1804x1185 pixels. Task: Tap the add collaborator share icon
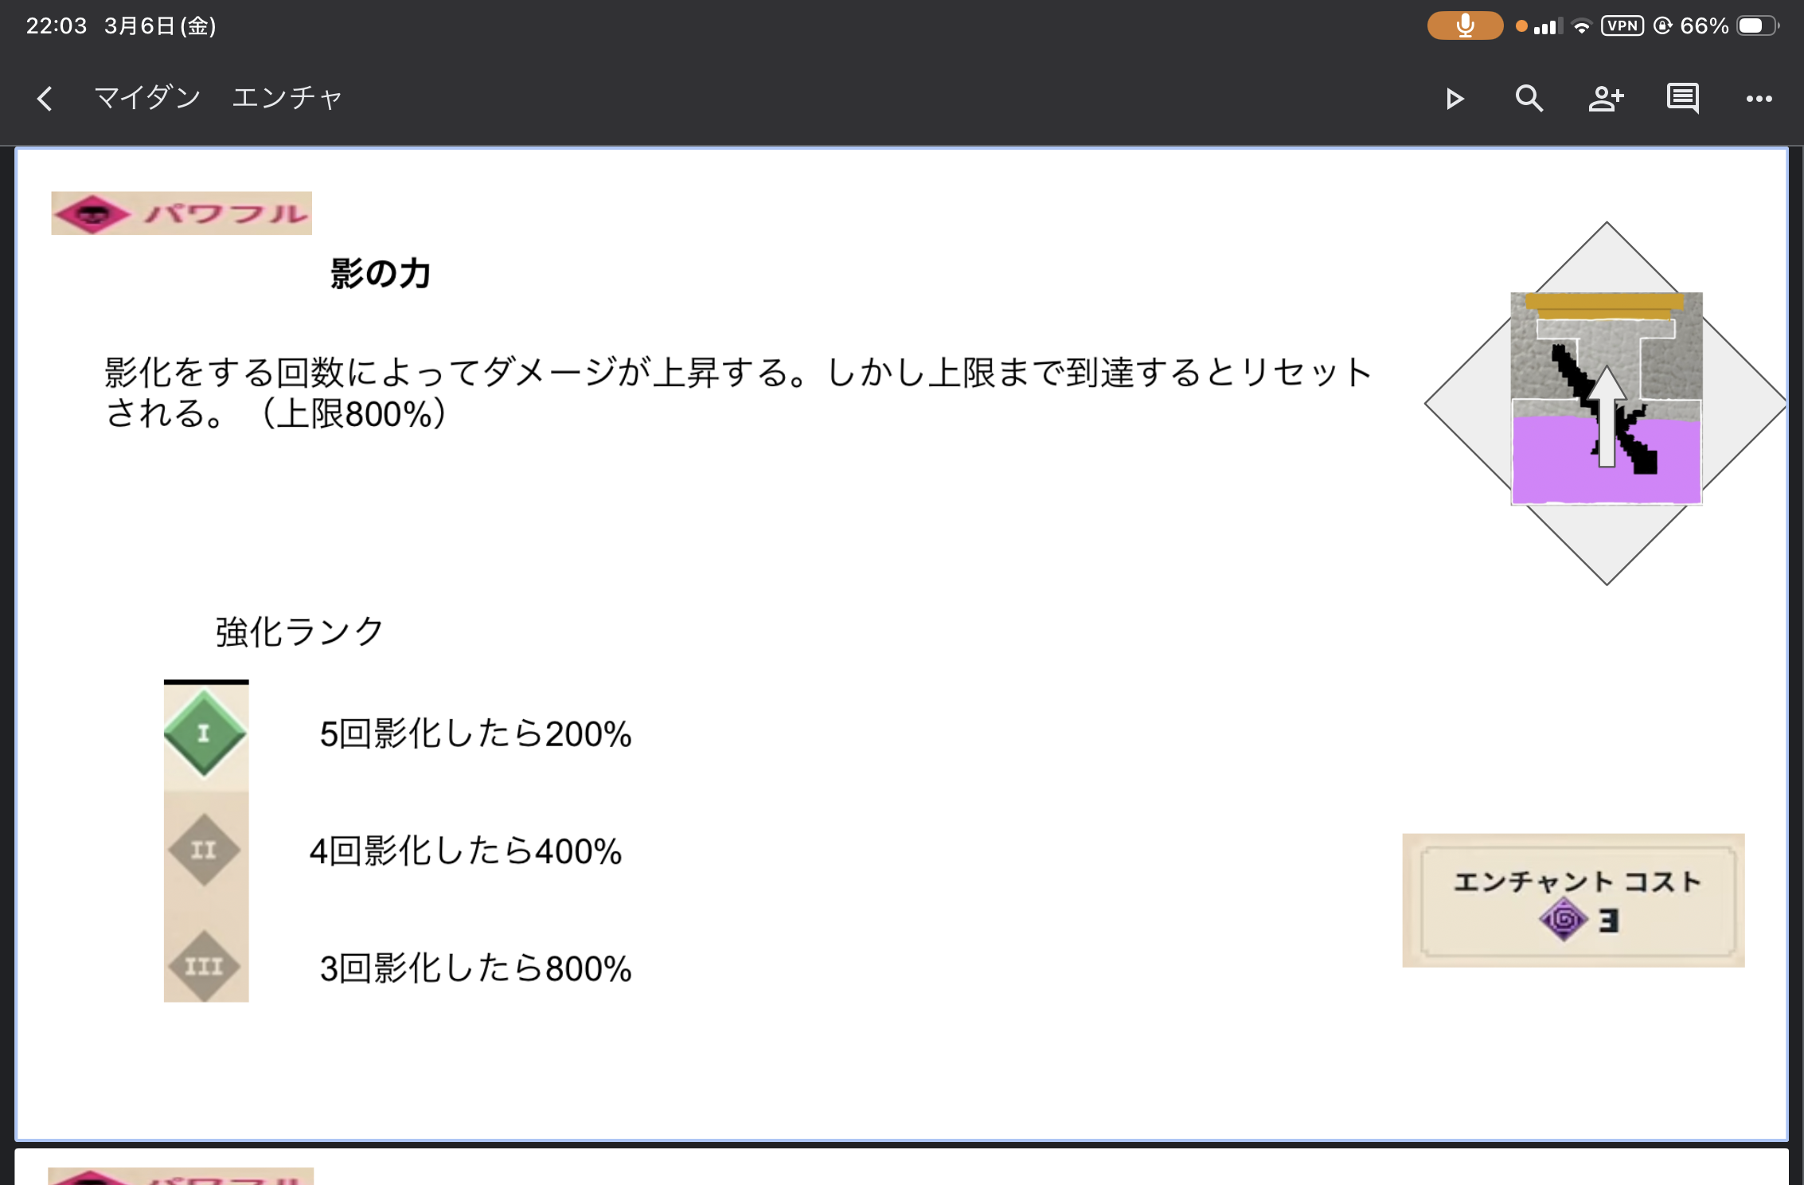coord(1606,99)
